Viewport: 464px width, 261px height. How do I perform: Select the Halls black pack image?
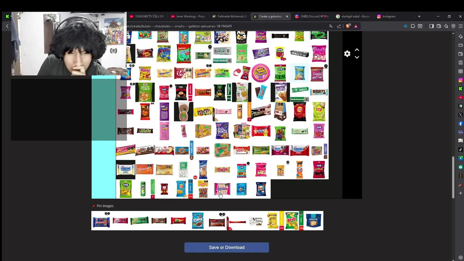pos(299,54)
